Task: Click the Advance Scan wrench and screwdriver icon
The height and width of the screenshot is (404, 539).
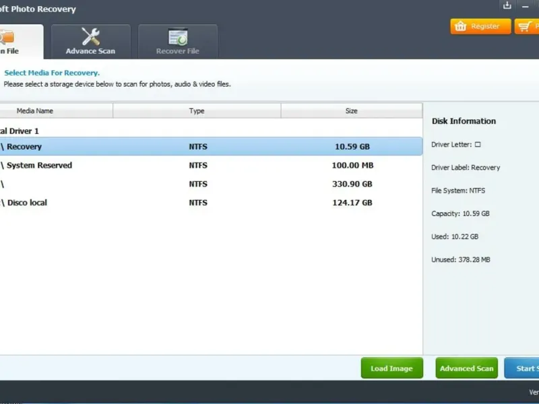Action: [91, 36]
